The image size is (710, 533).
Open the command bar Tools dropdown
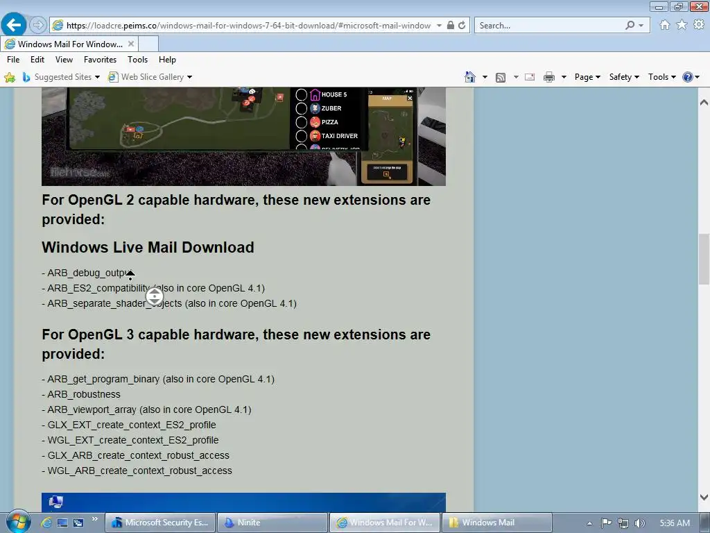661,77
